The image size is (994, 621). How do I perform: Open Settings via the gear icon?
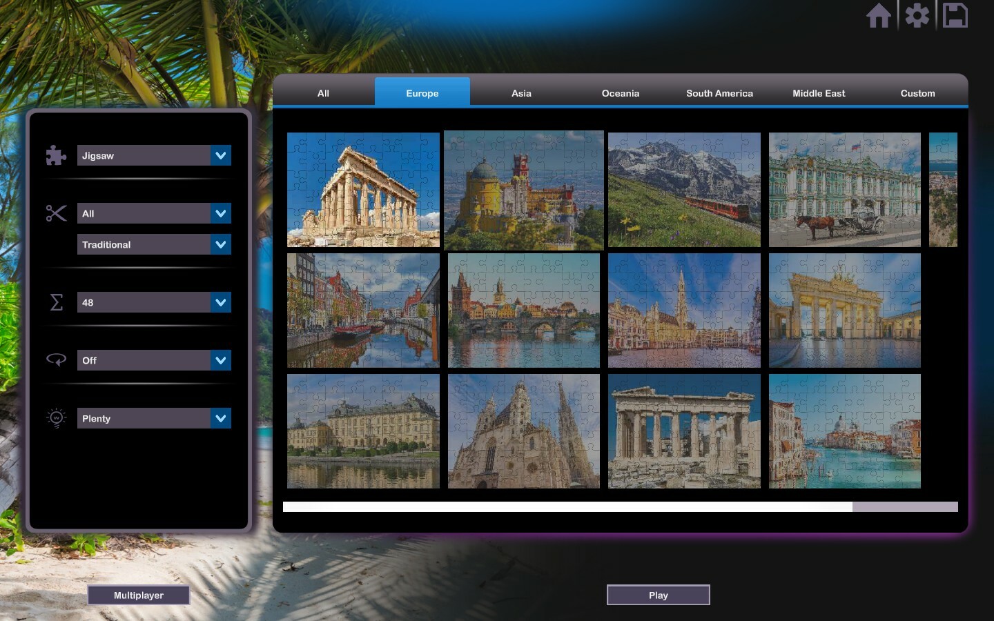[917, 15]
